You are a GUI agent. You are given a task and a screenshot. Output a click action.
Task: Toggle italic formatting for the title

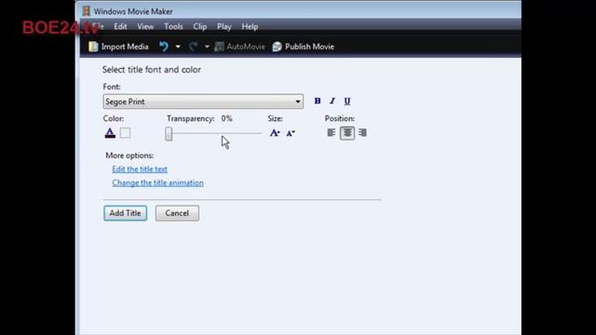tap(332, 101)
